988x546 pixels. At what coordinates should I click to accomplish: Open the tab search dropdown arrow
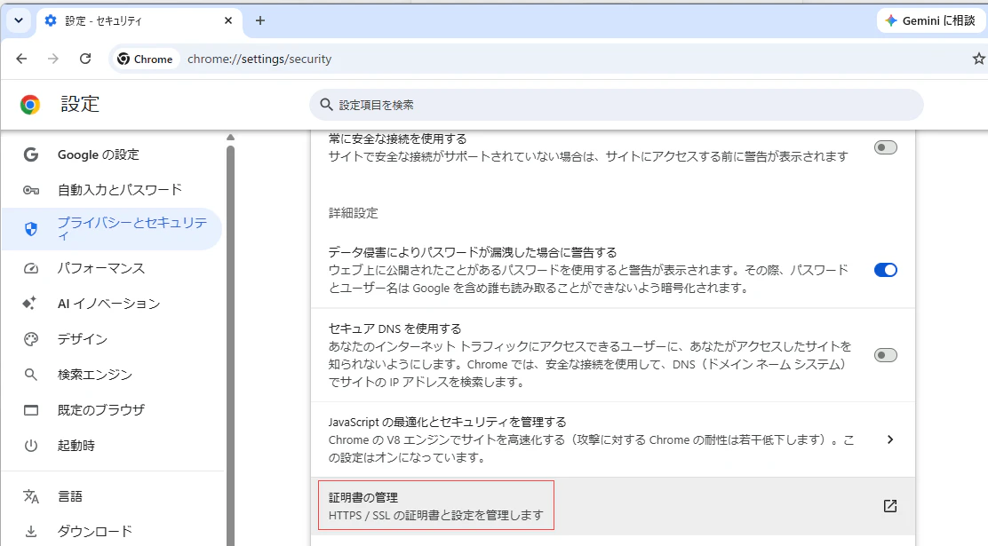coord(19,20)
